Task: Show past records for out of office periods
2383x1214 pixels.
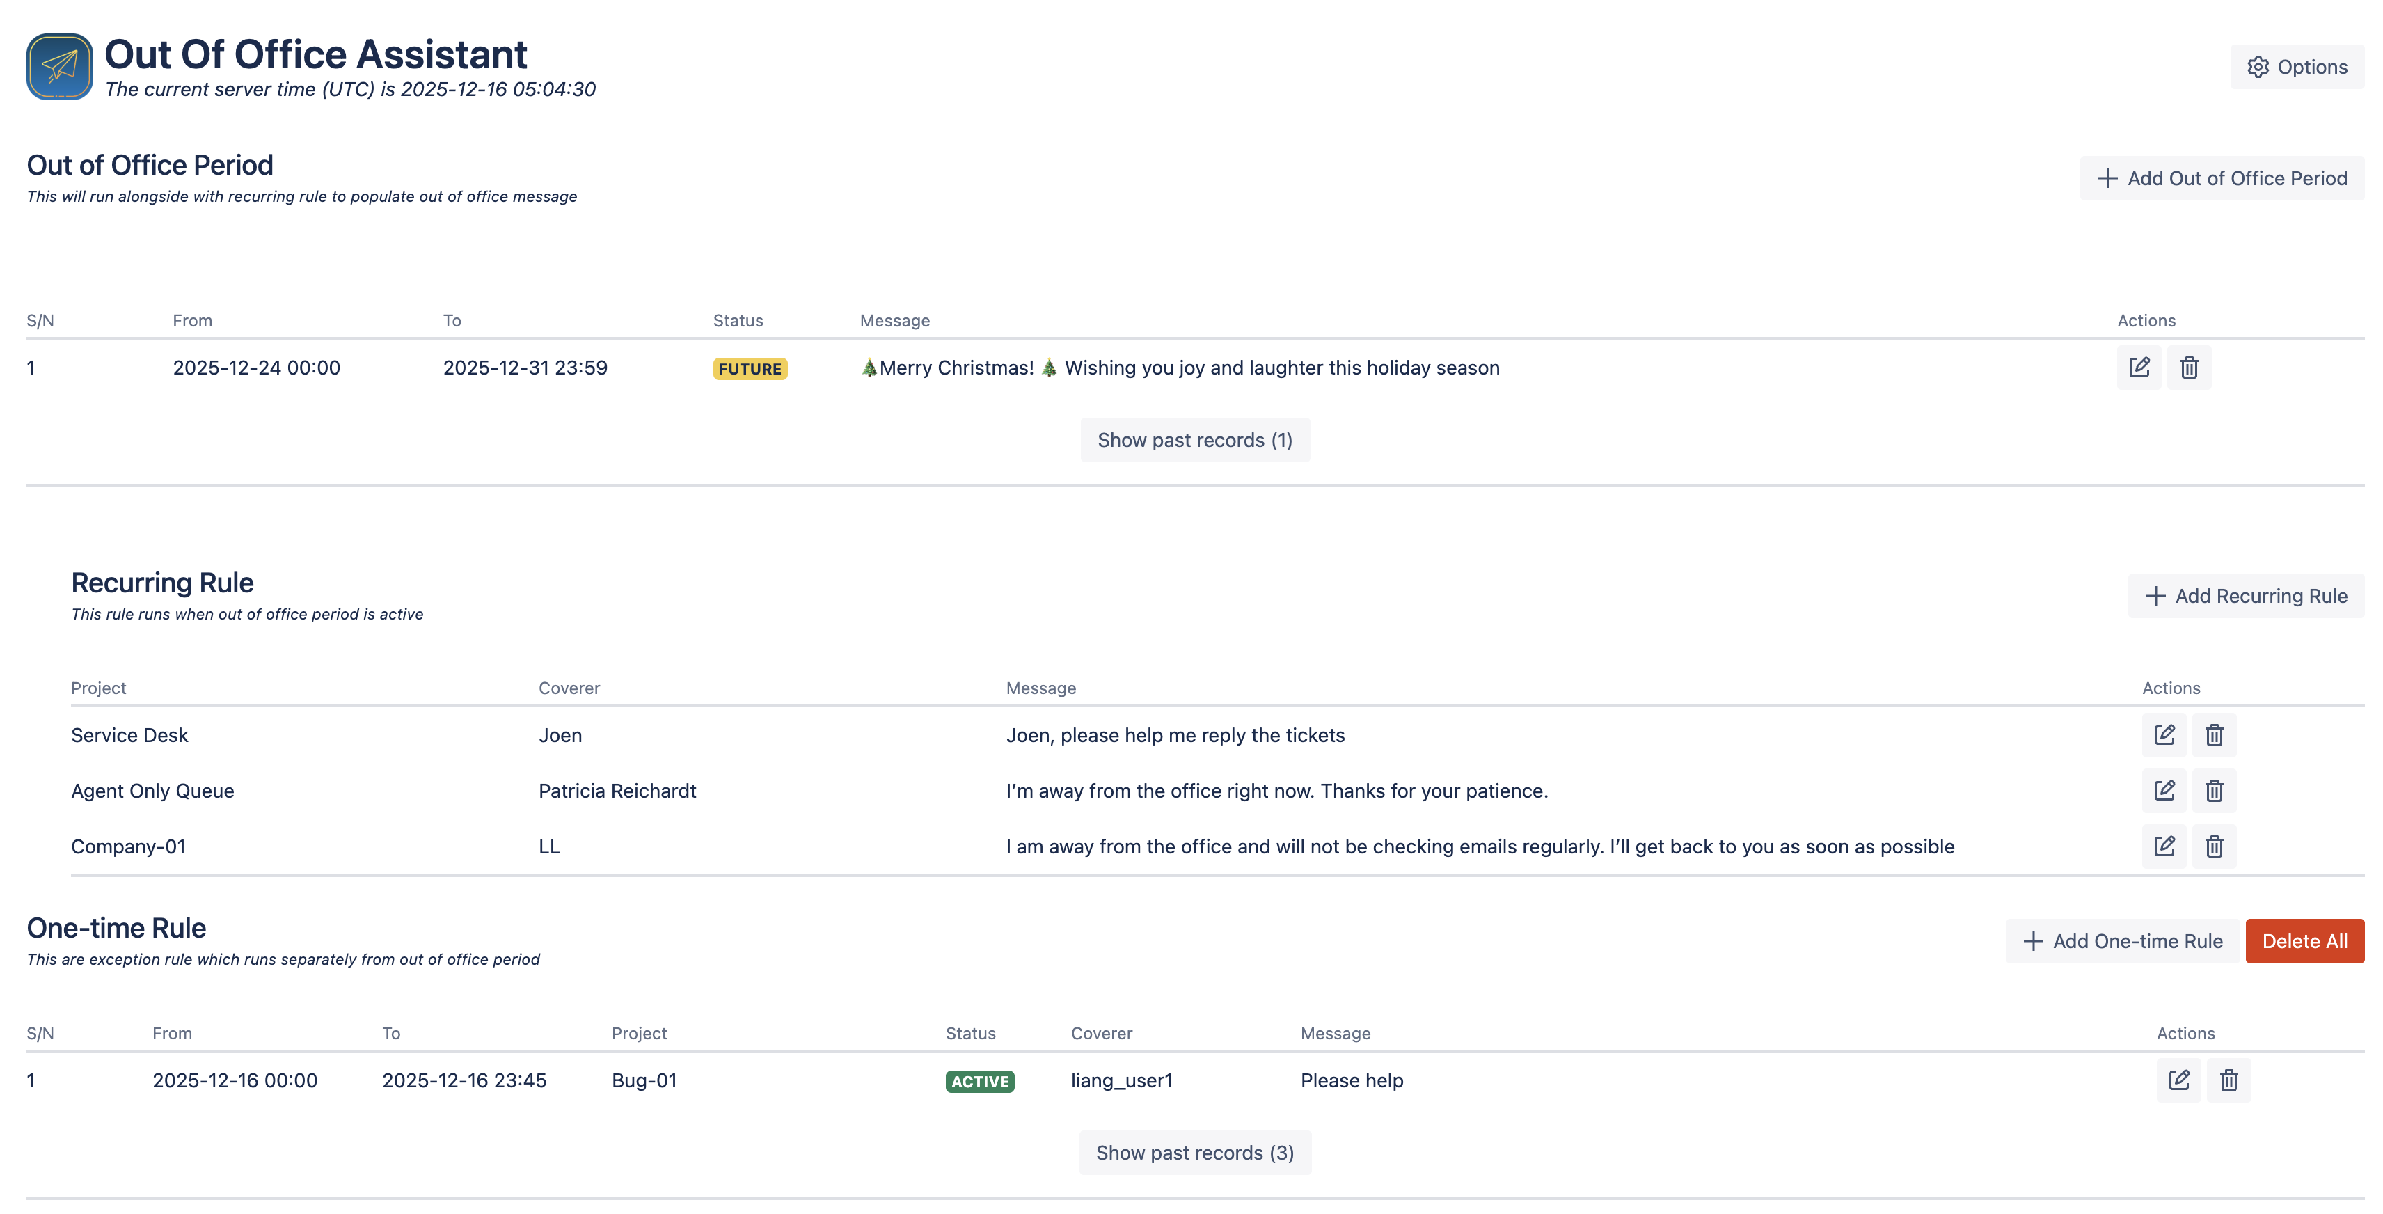Action: click(x=1194, y=439)
